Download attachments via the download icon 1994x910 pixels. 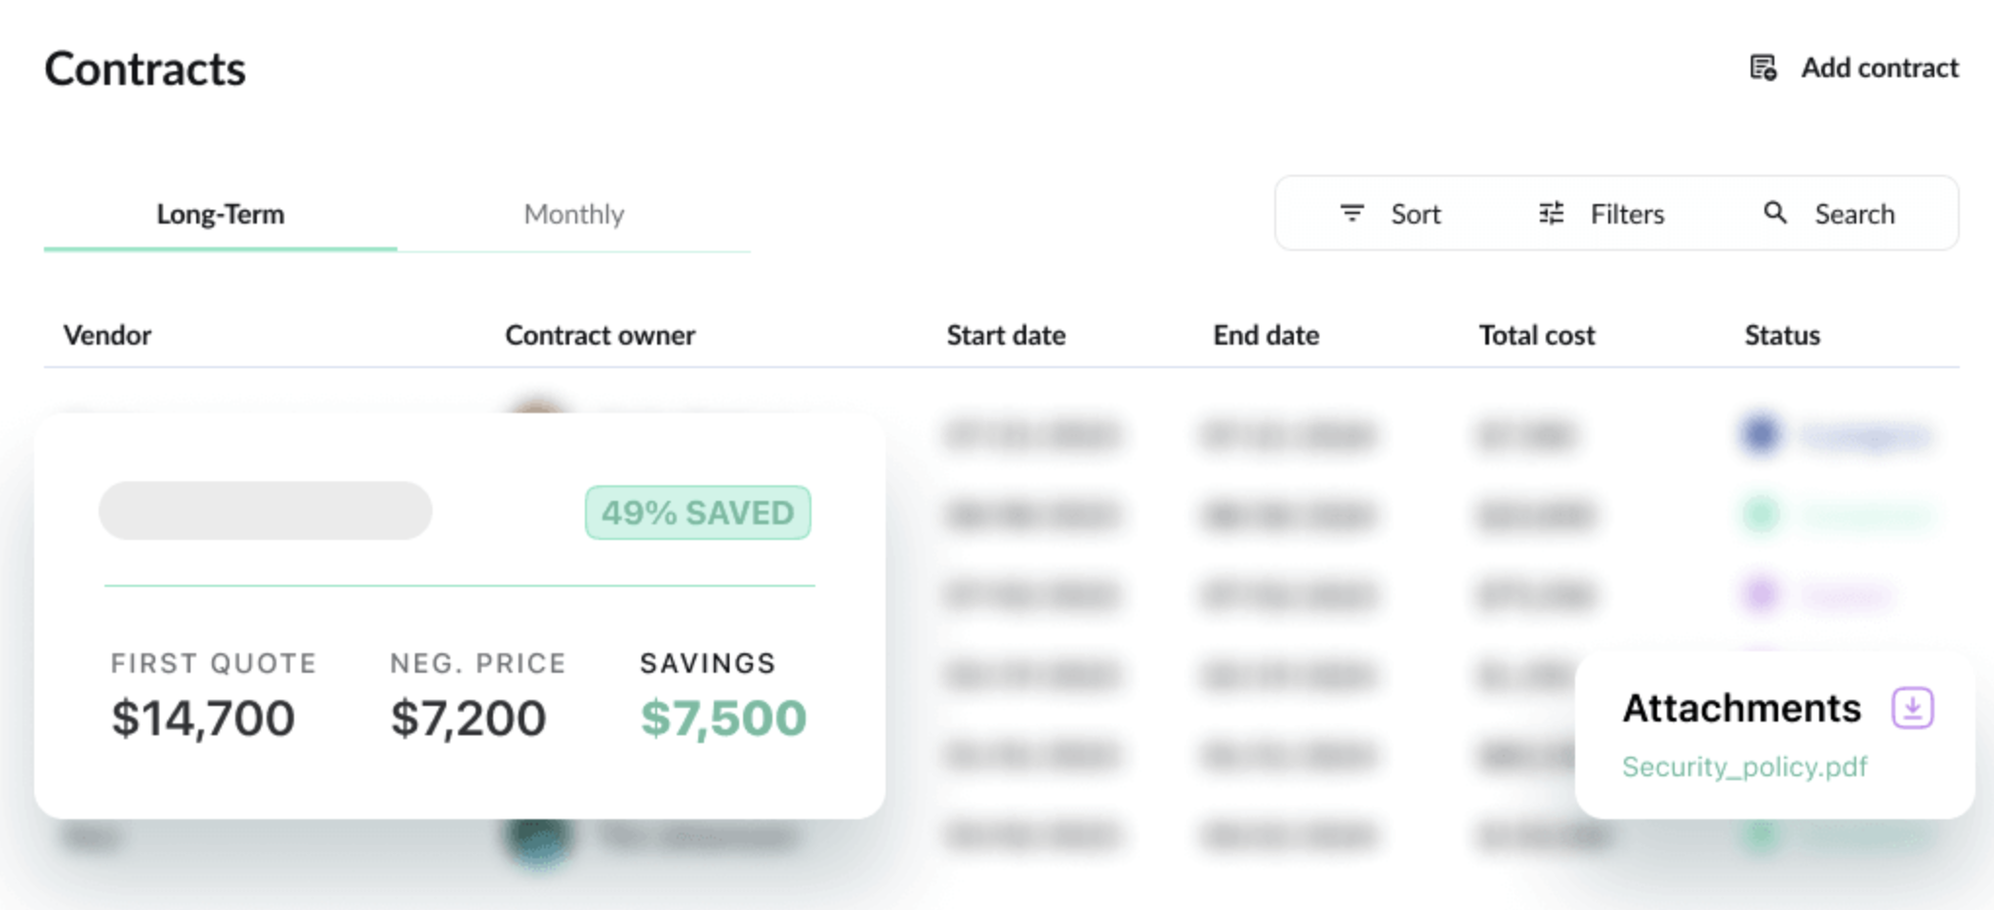[1912, 708]
